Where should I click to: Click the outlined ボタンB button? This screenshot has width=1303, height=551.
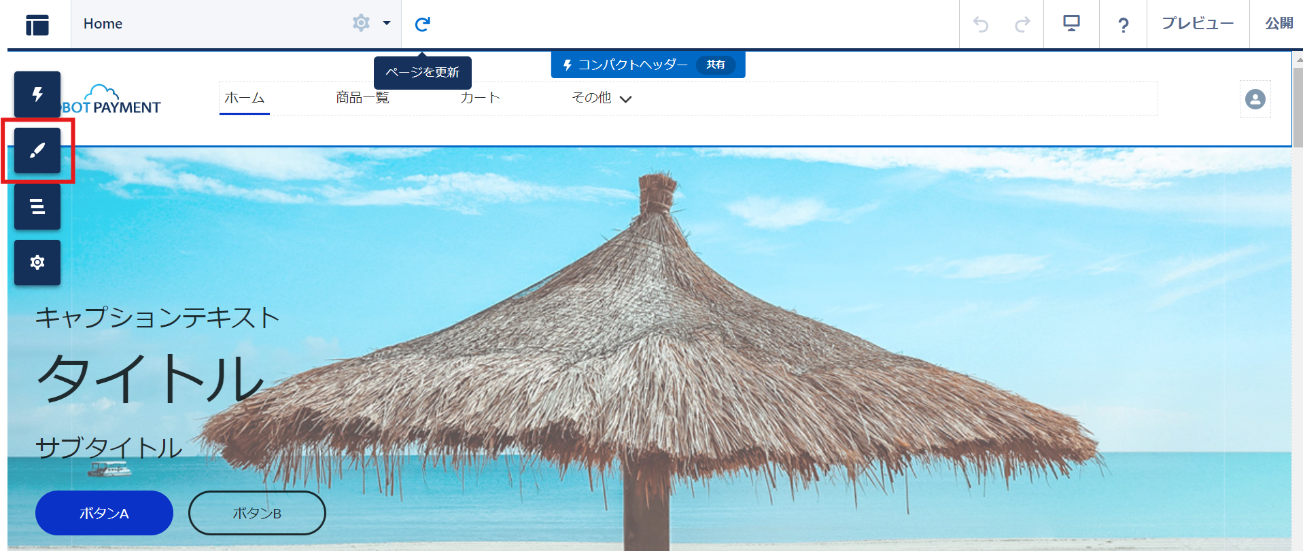coord(257,513)
